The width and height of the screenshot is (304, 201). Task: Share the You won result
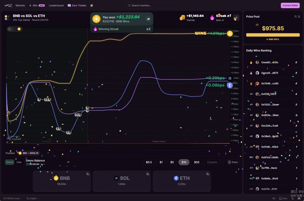pos(148,19)
